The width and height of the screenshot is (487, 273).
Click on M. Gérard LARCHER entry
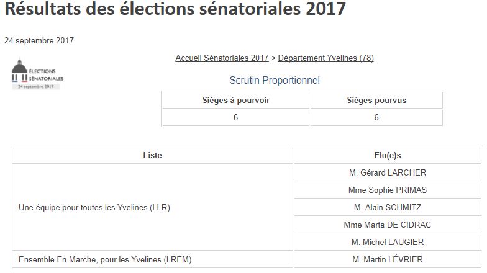(388, 173)
